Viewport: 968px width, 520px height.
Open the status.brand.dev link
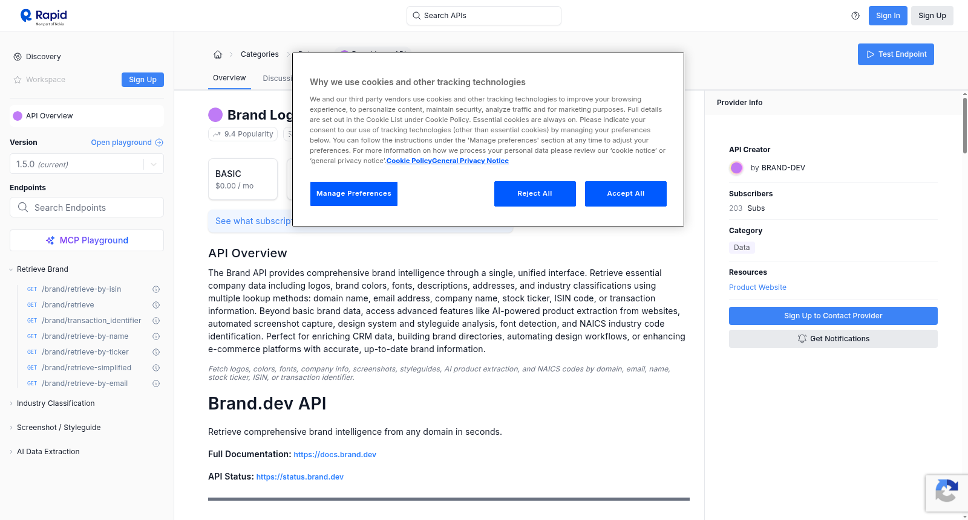[299, 477]
